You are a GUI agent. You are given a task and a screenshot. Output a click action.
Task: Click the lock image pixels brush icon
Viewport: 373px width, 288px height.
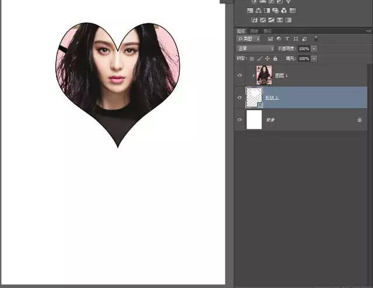coord(259,59)
